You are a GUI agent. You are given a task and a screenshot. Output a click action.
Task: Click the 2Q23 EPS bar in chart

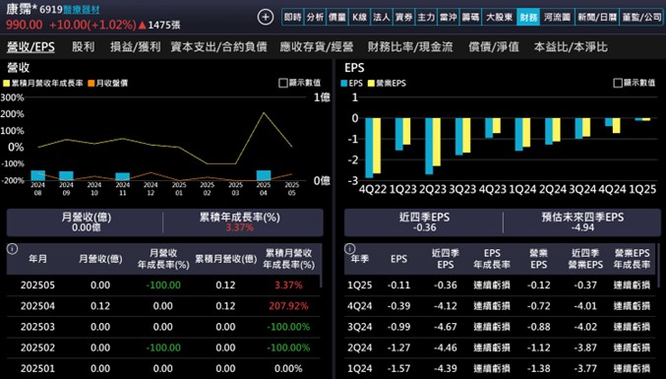tap(429, 146)
